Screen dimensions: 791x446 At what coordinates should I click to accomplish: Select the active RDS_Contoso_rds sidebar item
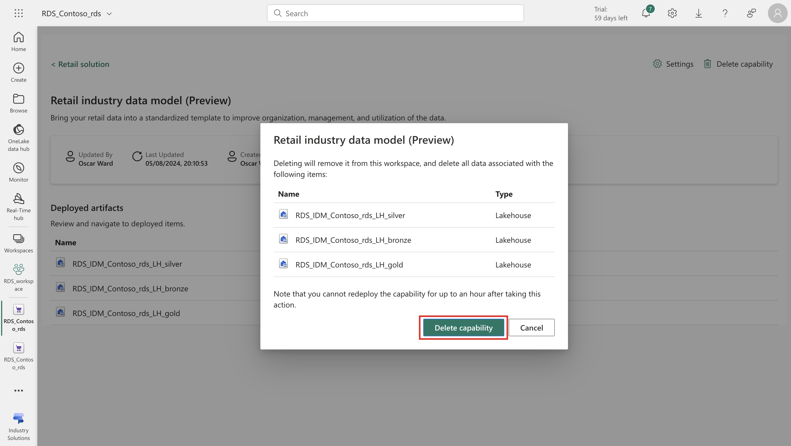18,318
